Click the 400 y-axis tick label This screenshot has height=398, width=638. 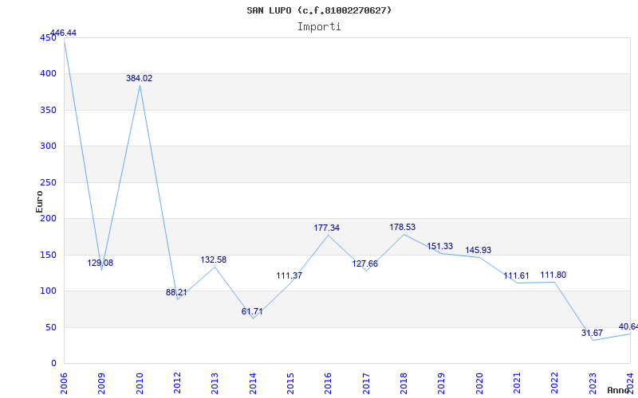(x=48, y=74)
